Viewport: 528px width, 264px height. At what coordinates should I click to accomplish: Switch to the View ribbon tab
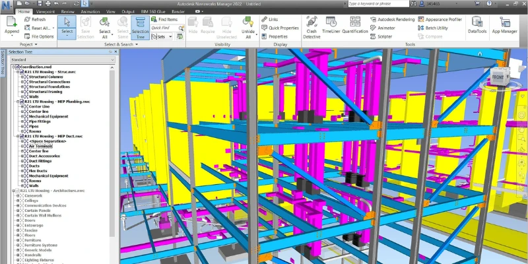[111, 11]
